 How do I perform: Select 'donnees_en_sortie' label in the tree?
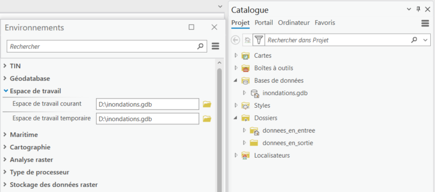pos(288,143)
